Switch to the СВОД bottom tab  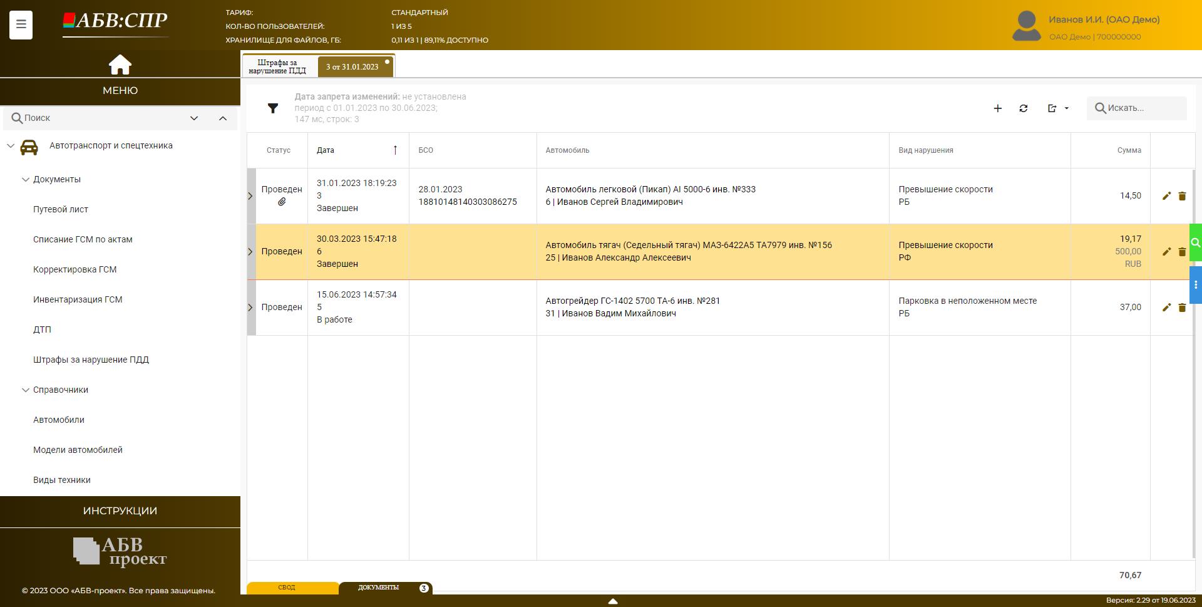tap(287, 588)
